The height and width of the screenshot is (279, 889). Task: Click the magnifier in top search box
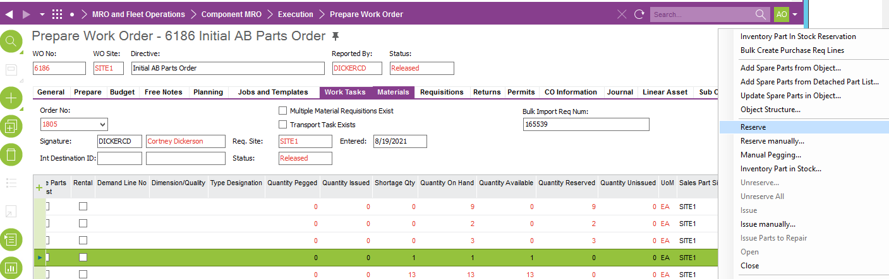click(761, 14)
